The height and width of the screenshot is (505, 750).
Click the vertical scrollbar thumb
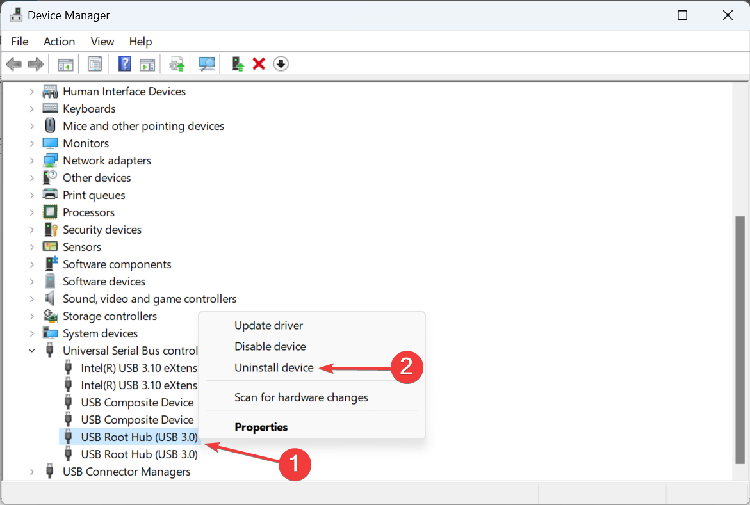(x=740, y=339)
